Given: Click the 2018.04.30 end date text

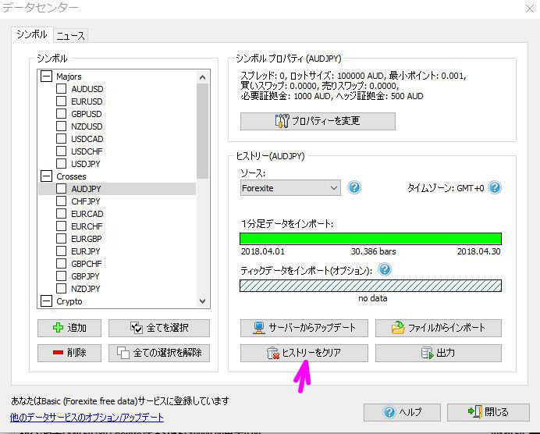Looking at the screenshot, I should tap(478, 251).
